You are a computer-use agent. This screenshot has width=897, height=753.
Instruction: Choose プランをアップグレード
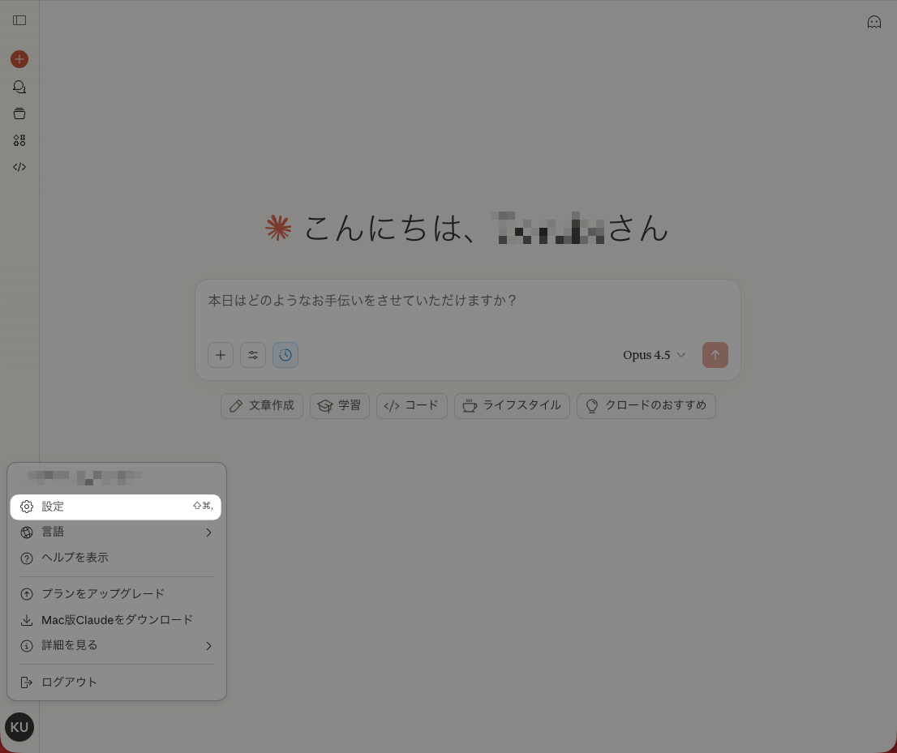click(115, 594)
